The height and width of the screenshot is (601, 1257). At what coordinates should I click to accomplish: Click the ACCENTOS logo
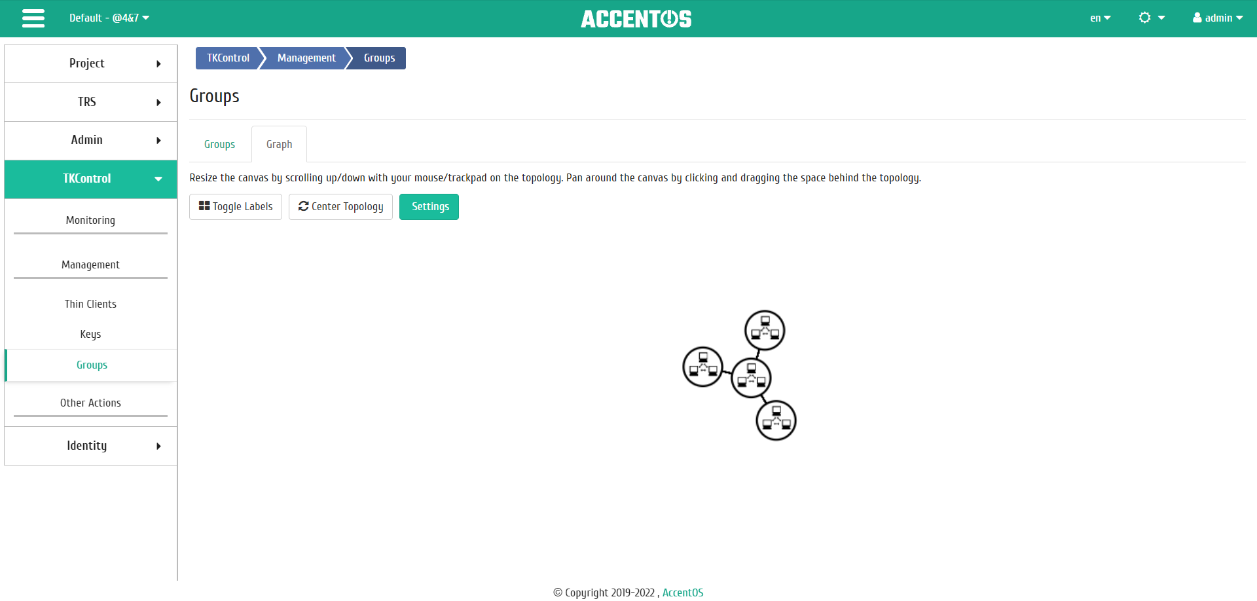(636, 19)
